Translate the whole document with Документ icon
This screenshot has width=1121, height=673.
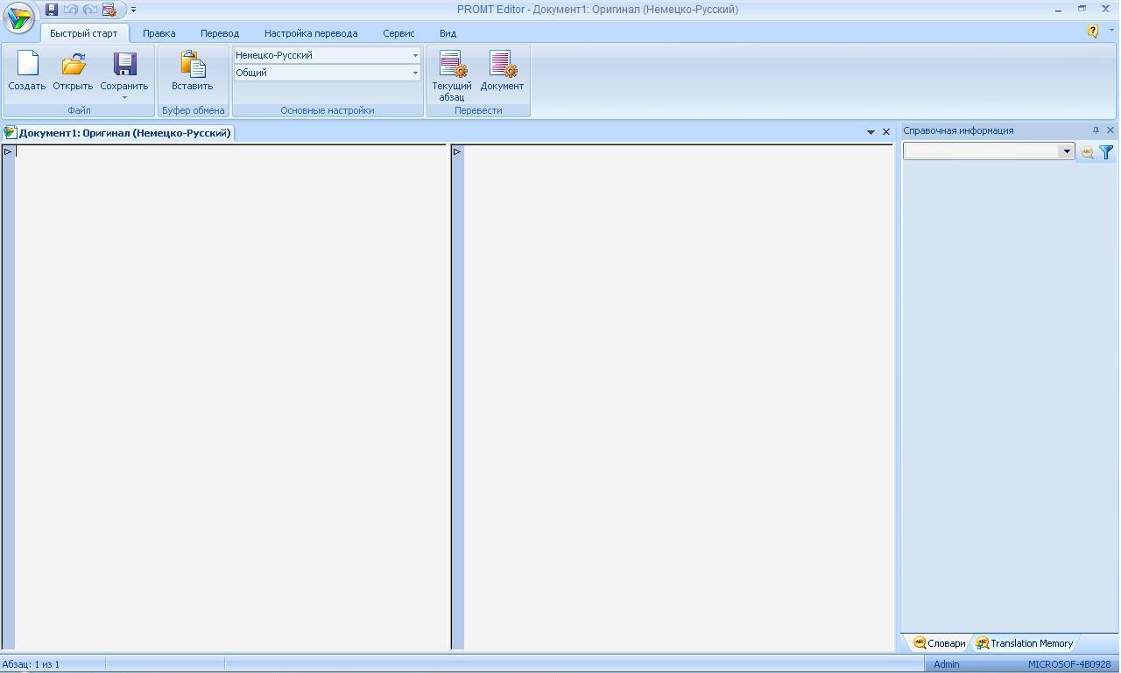click(502, 66)
